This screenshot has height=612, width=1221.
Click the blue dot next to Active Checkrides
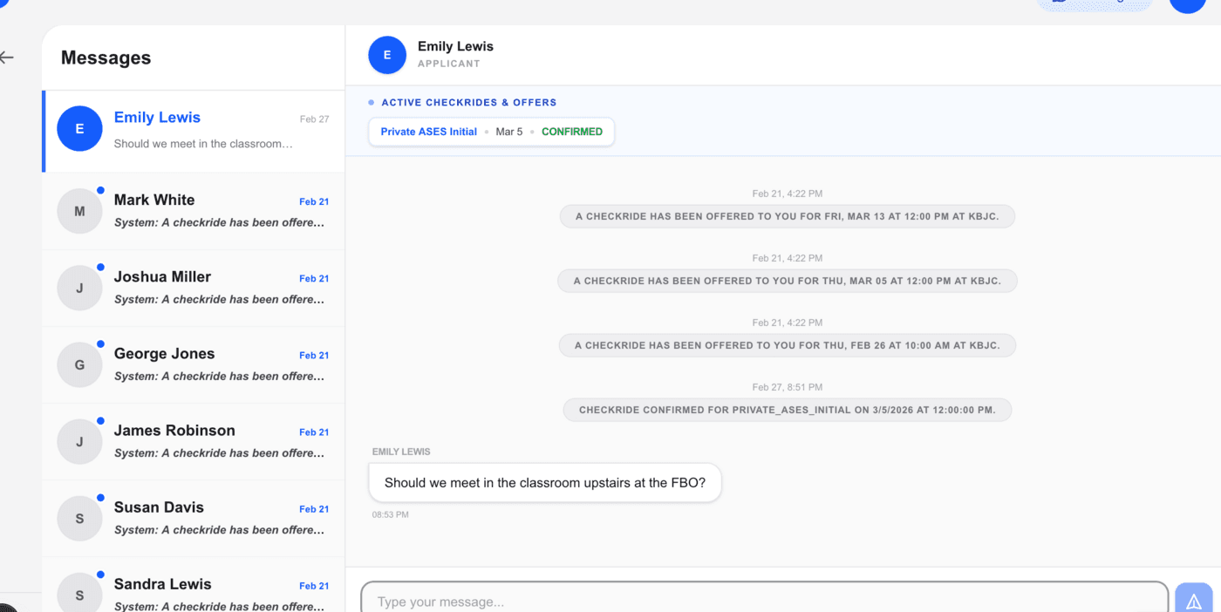tap(371, 102)
